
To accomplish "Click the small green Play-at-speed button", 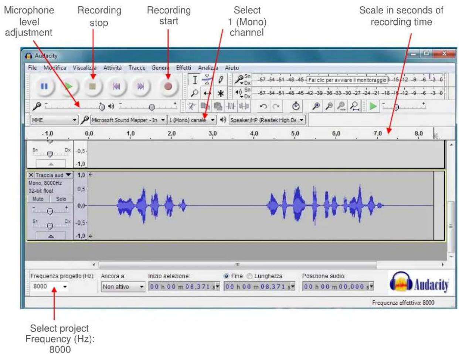I will 373,107.
